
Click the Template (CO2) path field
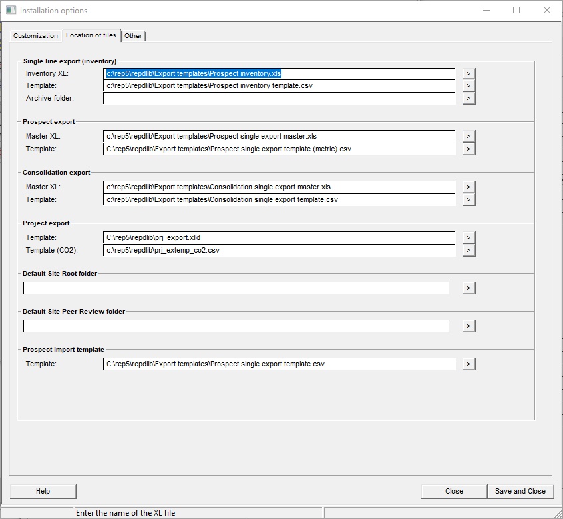click(x=279, y=250)
